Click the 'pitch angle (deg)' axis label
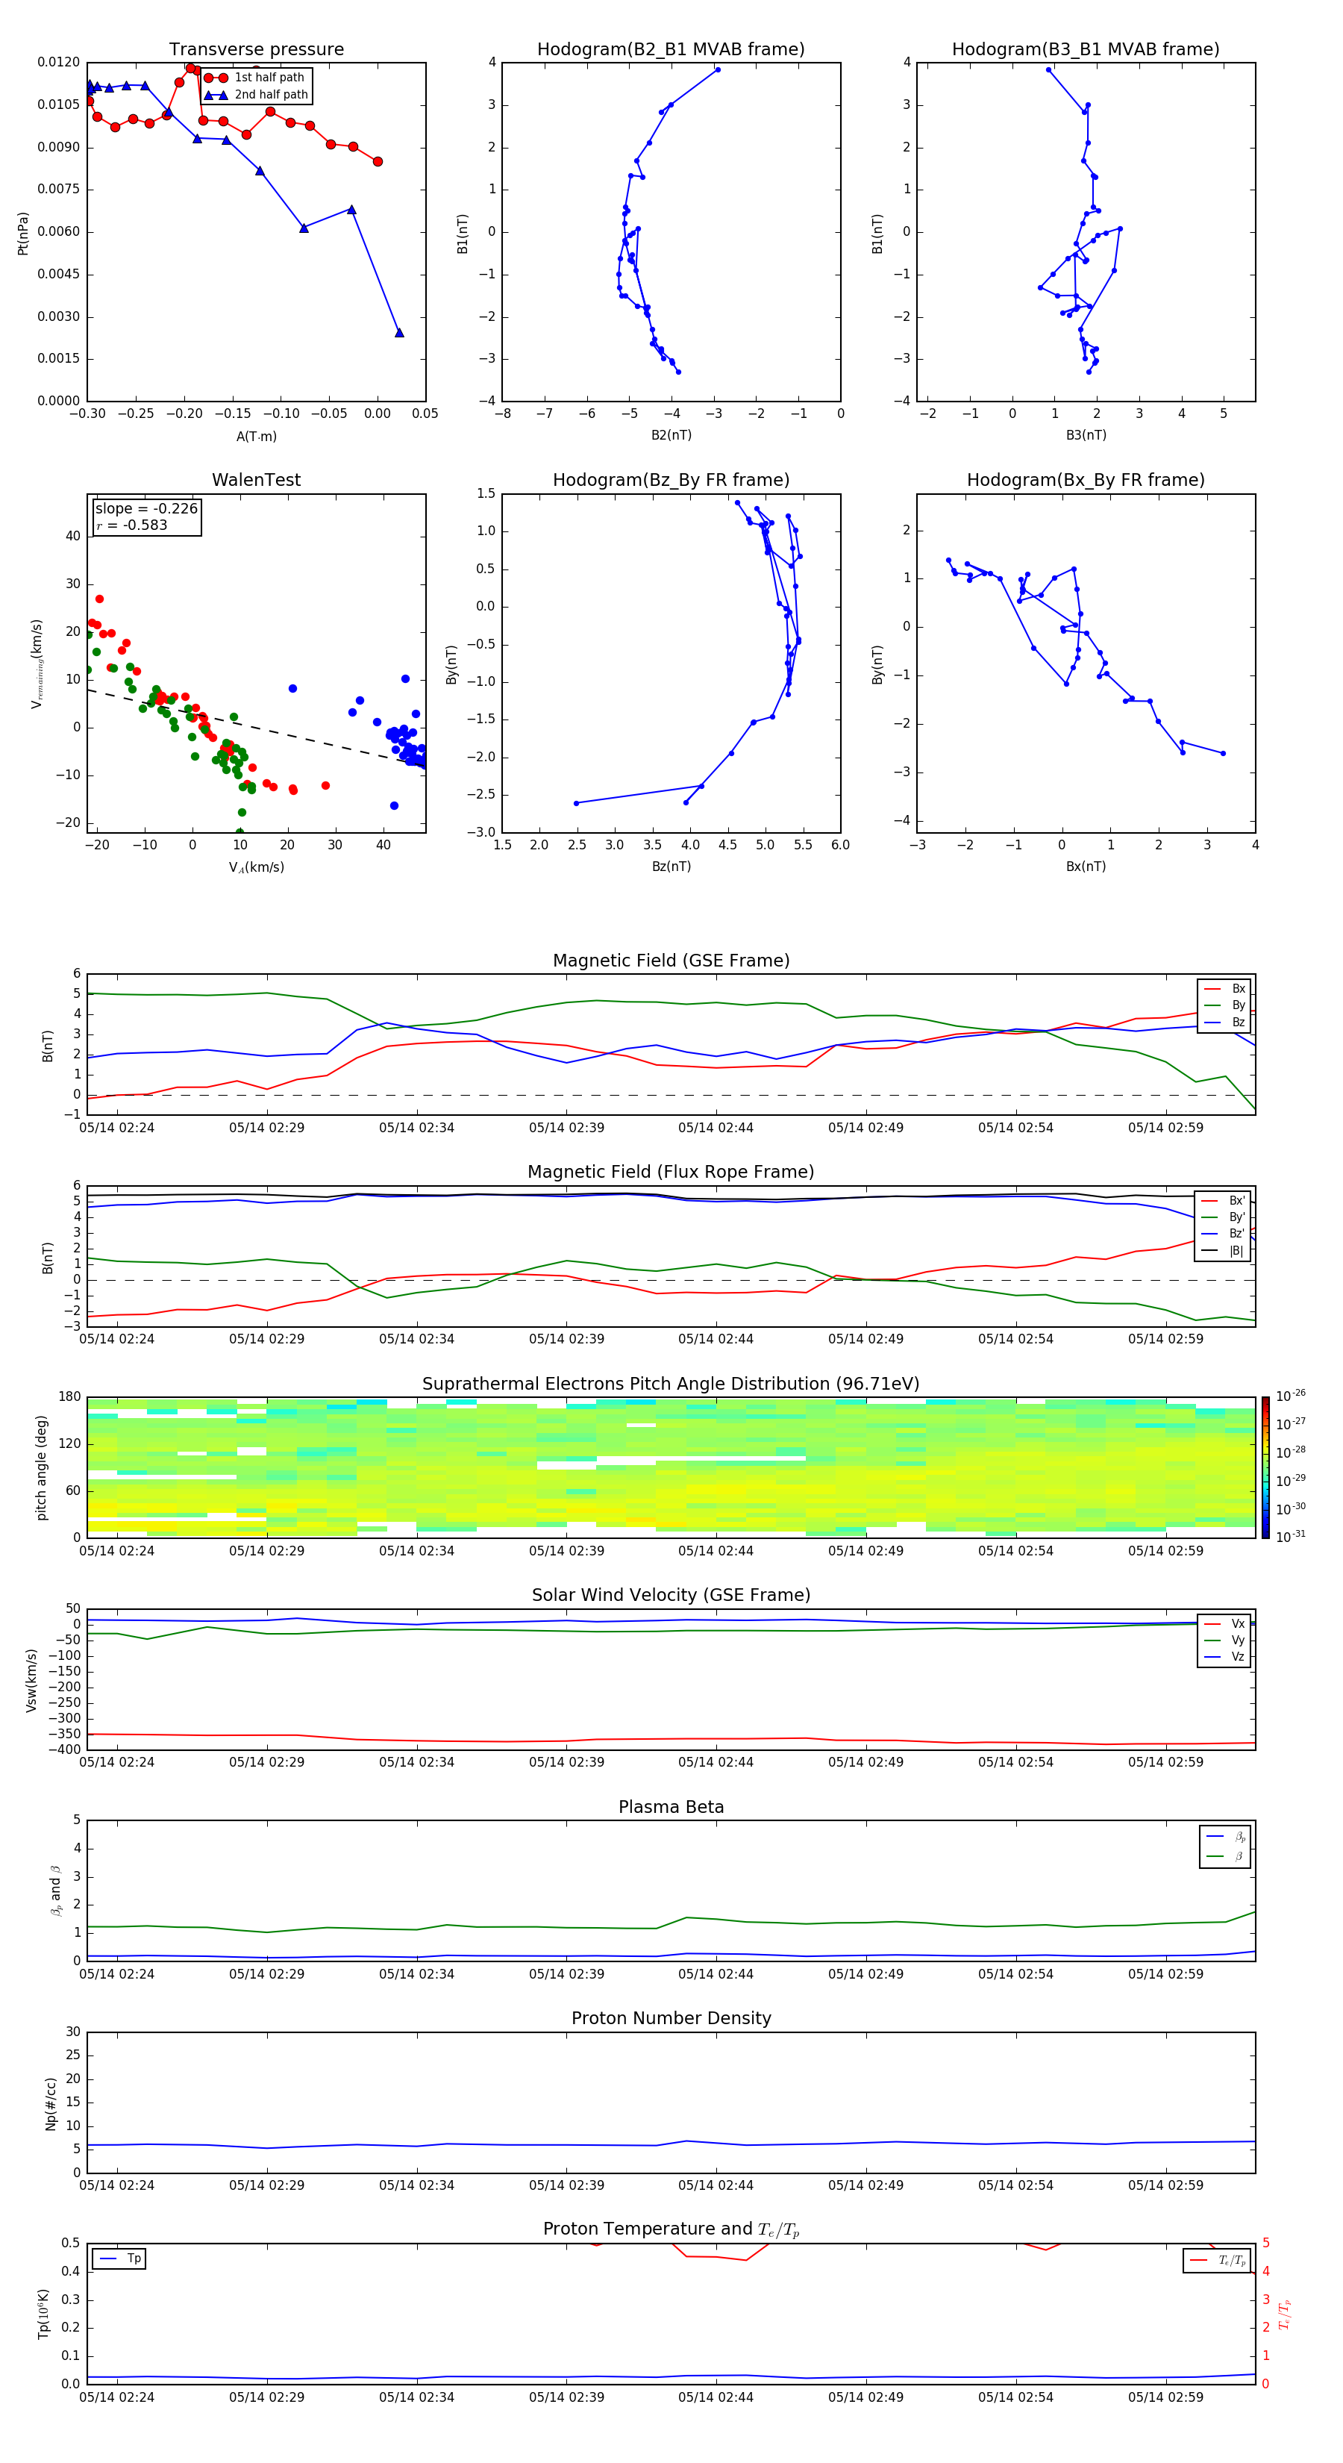This screenshot has width=1343, height=2463. click(x=41, y=1467)
